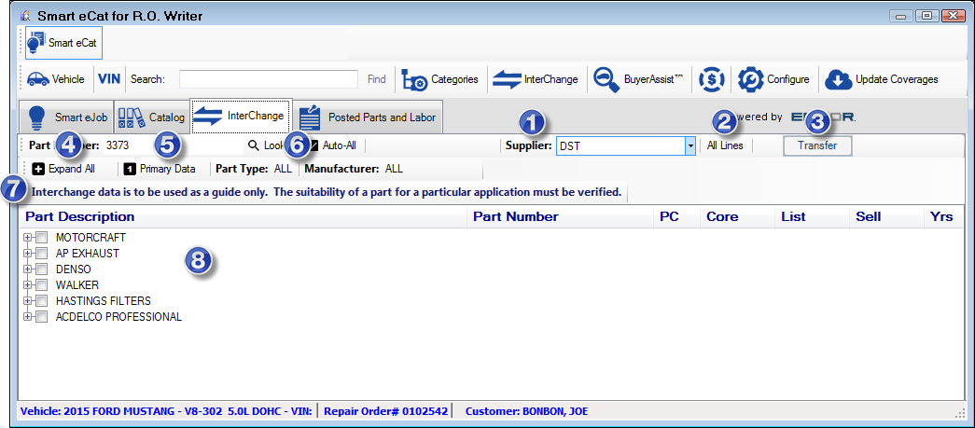Expand the ACDELCO PROFESSIONAL tree node
Image resolution: width=975 pixels, height=428 pixels.
coord(27,317)
